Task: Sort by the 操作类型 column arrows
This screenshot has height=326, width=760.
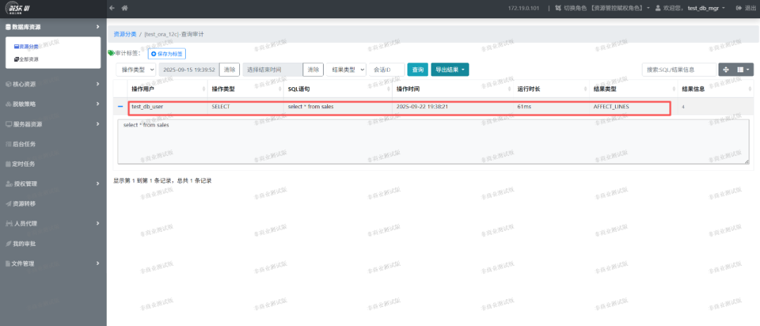Action: [279, 89]
